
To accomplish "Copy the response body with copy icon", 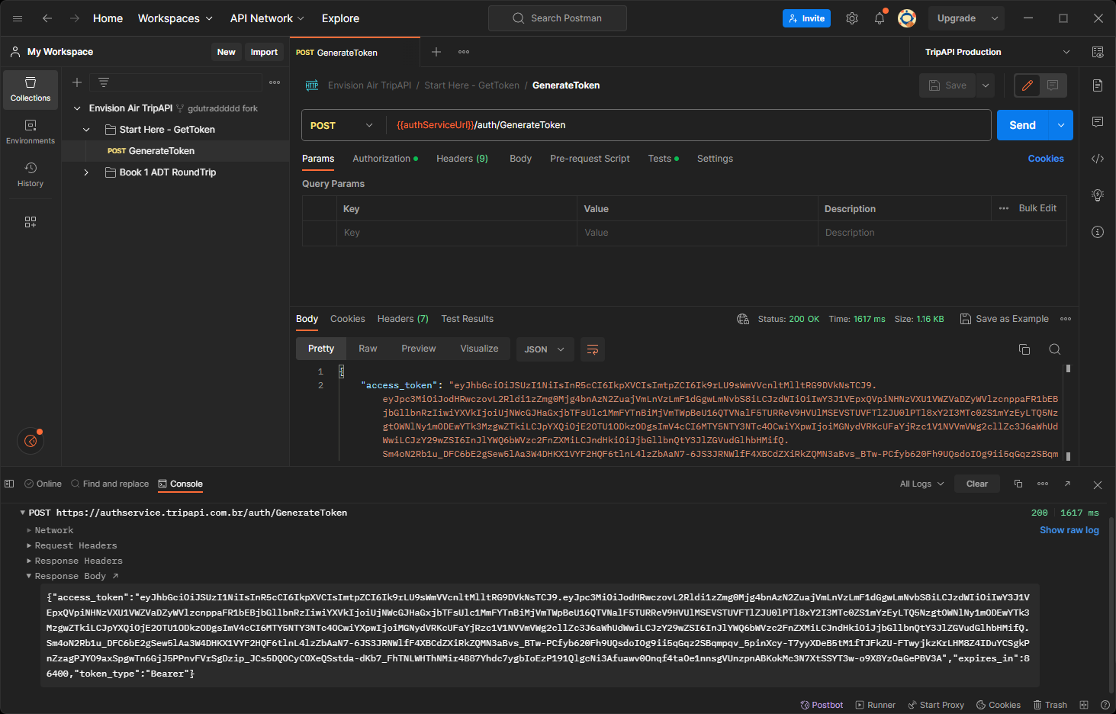I will pos(1024,349).
